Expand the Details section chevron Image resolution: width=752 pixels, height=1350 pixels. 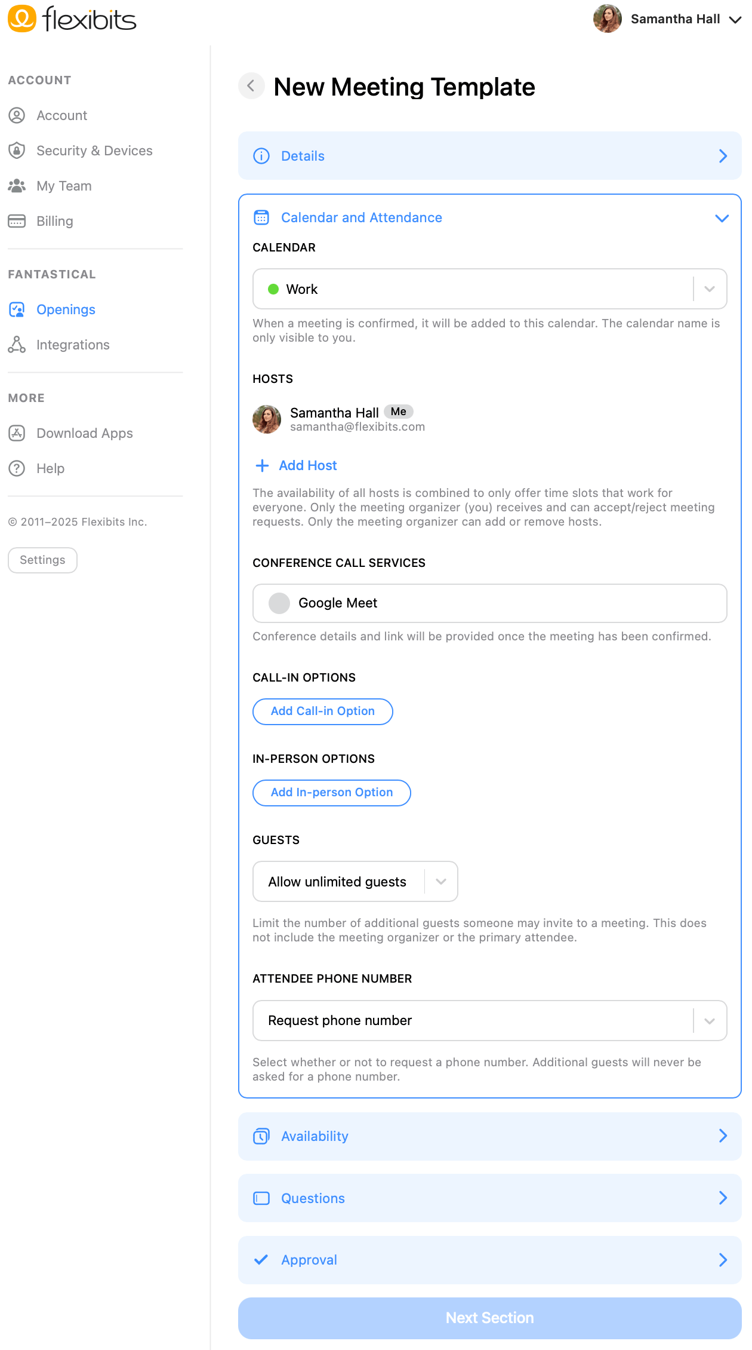click(723, 156)
